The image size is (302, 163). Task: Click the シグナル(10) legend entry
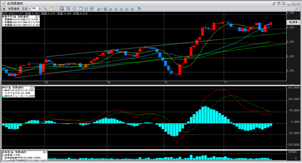click(16, 93)
